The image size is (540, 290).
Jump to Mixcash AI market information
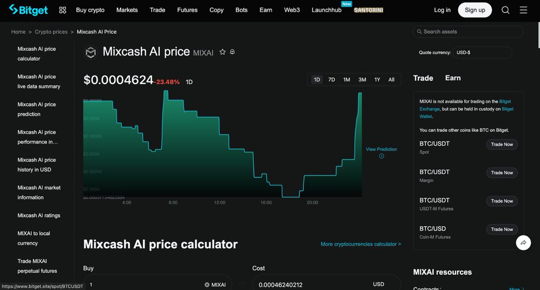(x=39, y=192)
